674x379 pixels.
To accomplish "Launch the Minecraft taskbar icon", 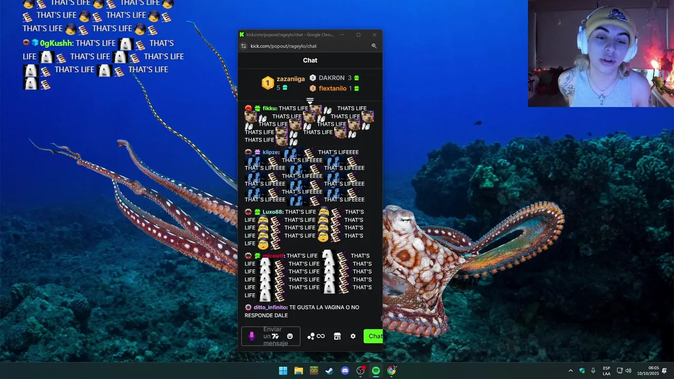I will (314, 371).
